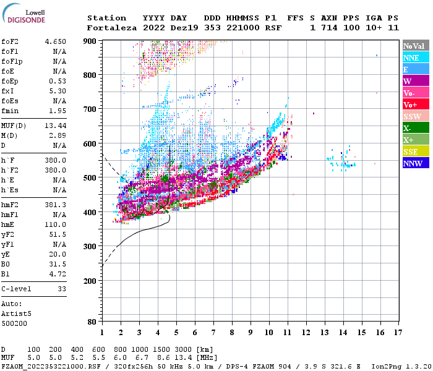Click the Fortaleza station name
Viewport: 433px width, 371px height.
click(112, 28)
